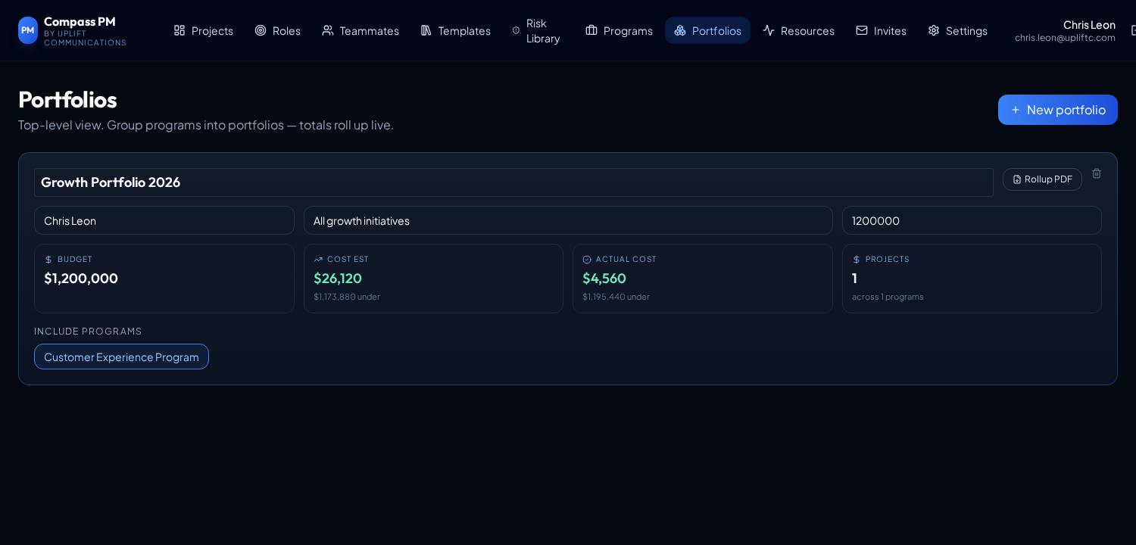Click the COST EST card label
Screen dimensions: 1136x545
348,259
